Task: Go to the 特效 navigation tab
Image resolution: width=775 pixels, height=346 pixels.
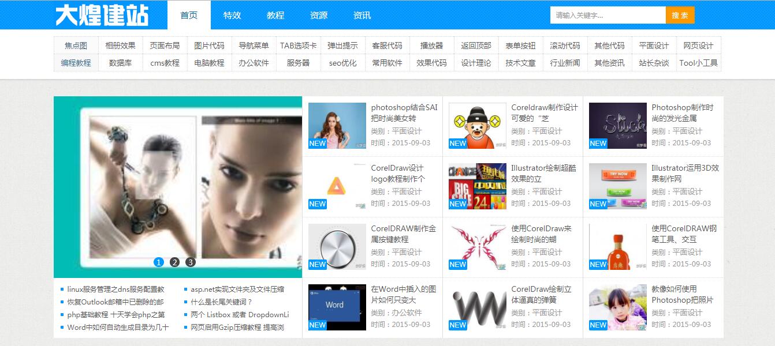Action: (x=232, y=15)
